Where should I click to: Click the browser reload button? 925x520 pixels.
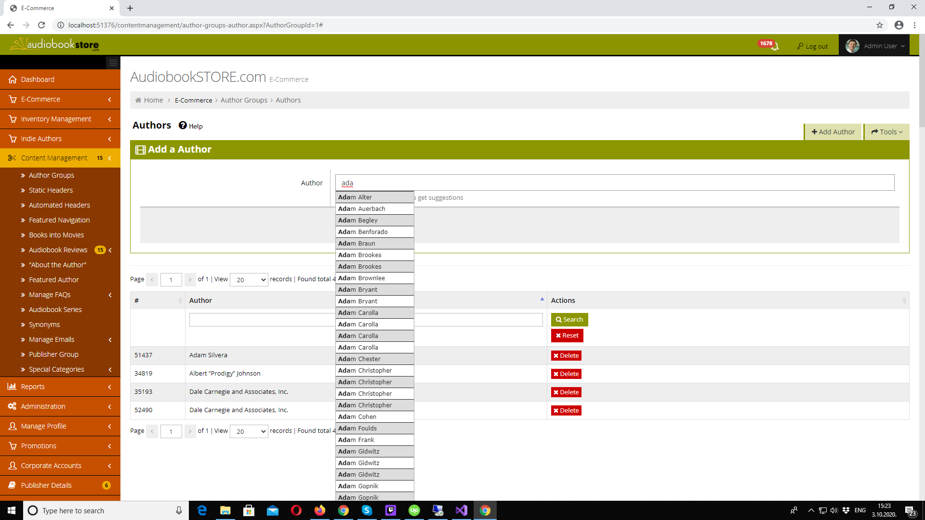coord(41,25)
